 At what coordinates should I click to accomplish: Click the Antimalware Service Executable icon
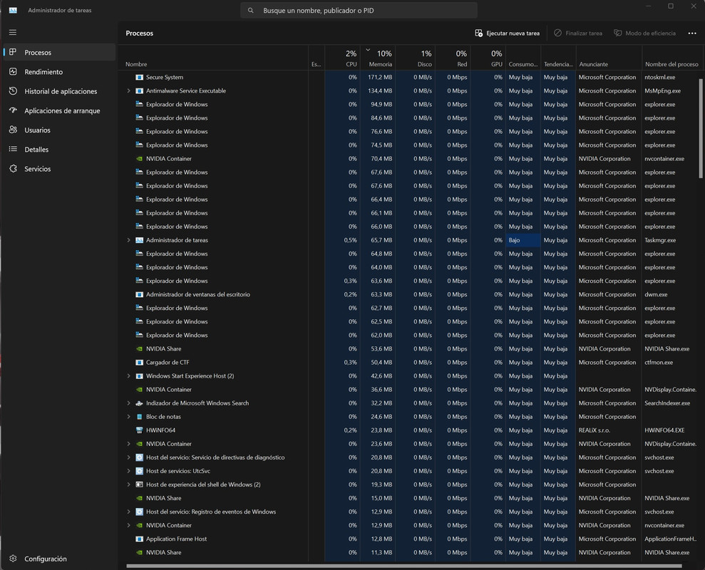[x=140, y=90]
